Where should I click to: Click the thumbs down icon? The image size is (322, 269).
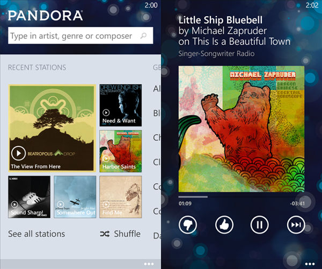point(188,225)
